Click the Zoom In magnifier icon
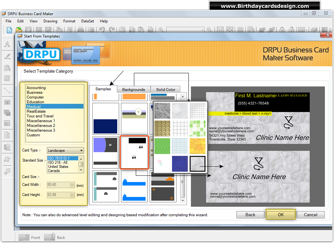 [161, 30]
